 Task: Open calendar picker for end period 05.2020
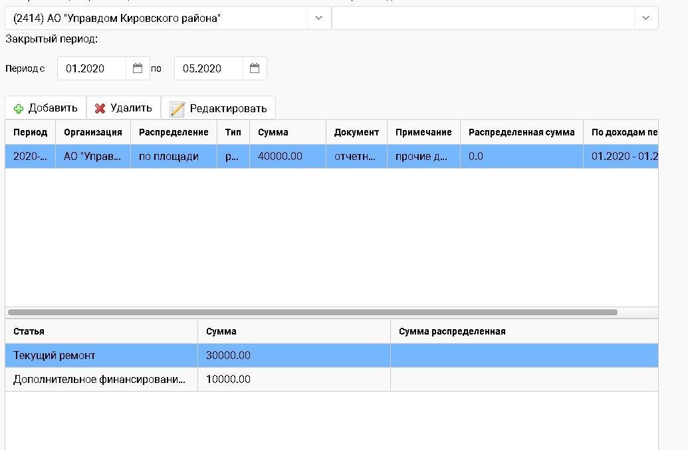(255, 68)
